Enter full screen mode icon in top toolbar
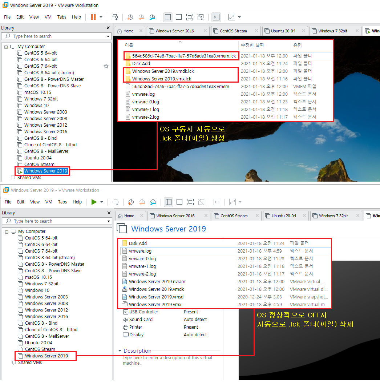The height and width of the screenshot is (392, 380). pos(190,17)
